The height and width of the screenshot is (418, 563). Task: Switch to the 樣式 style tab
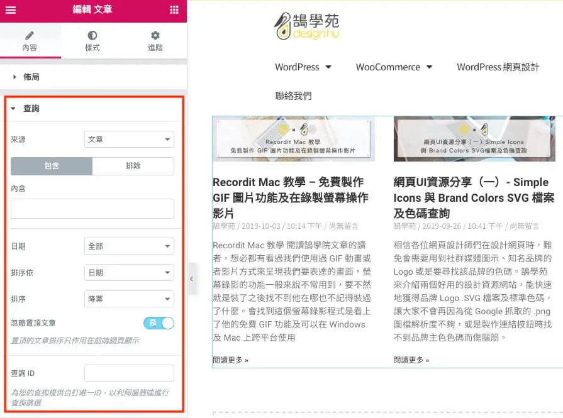point(92,41)
